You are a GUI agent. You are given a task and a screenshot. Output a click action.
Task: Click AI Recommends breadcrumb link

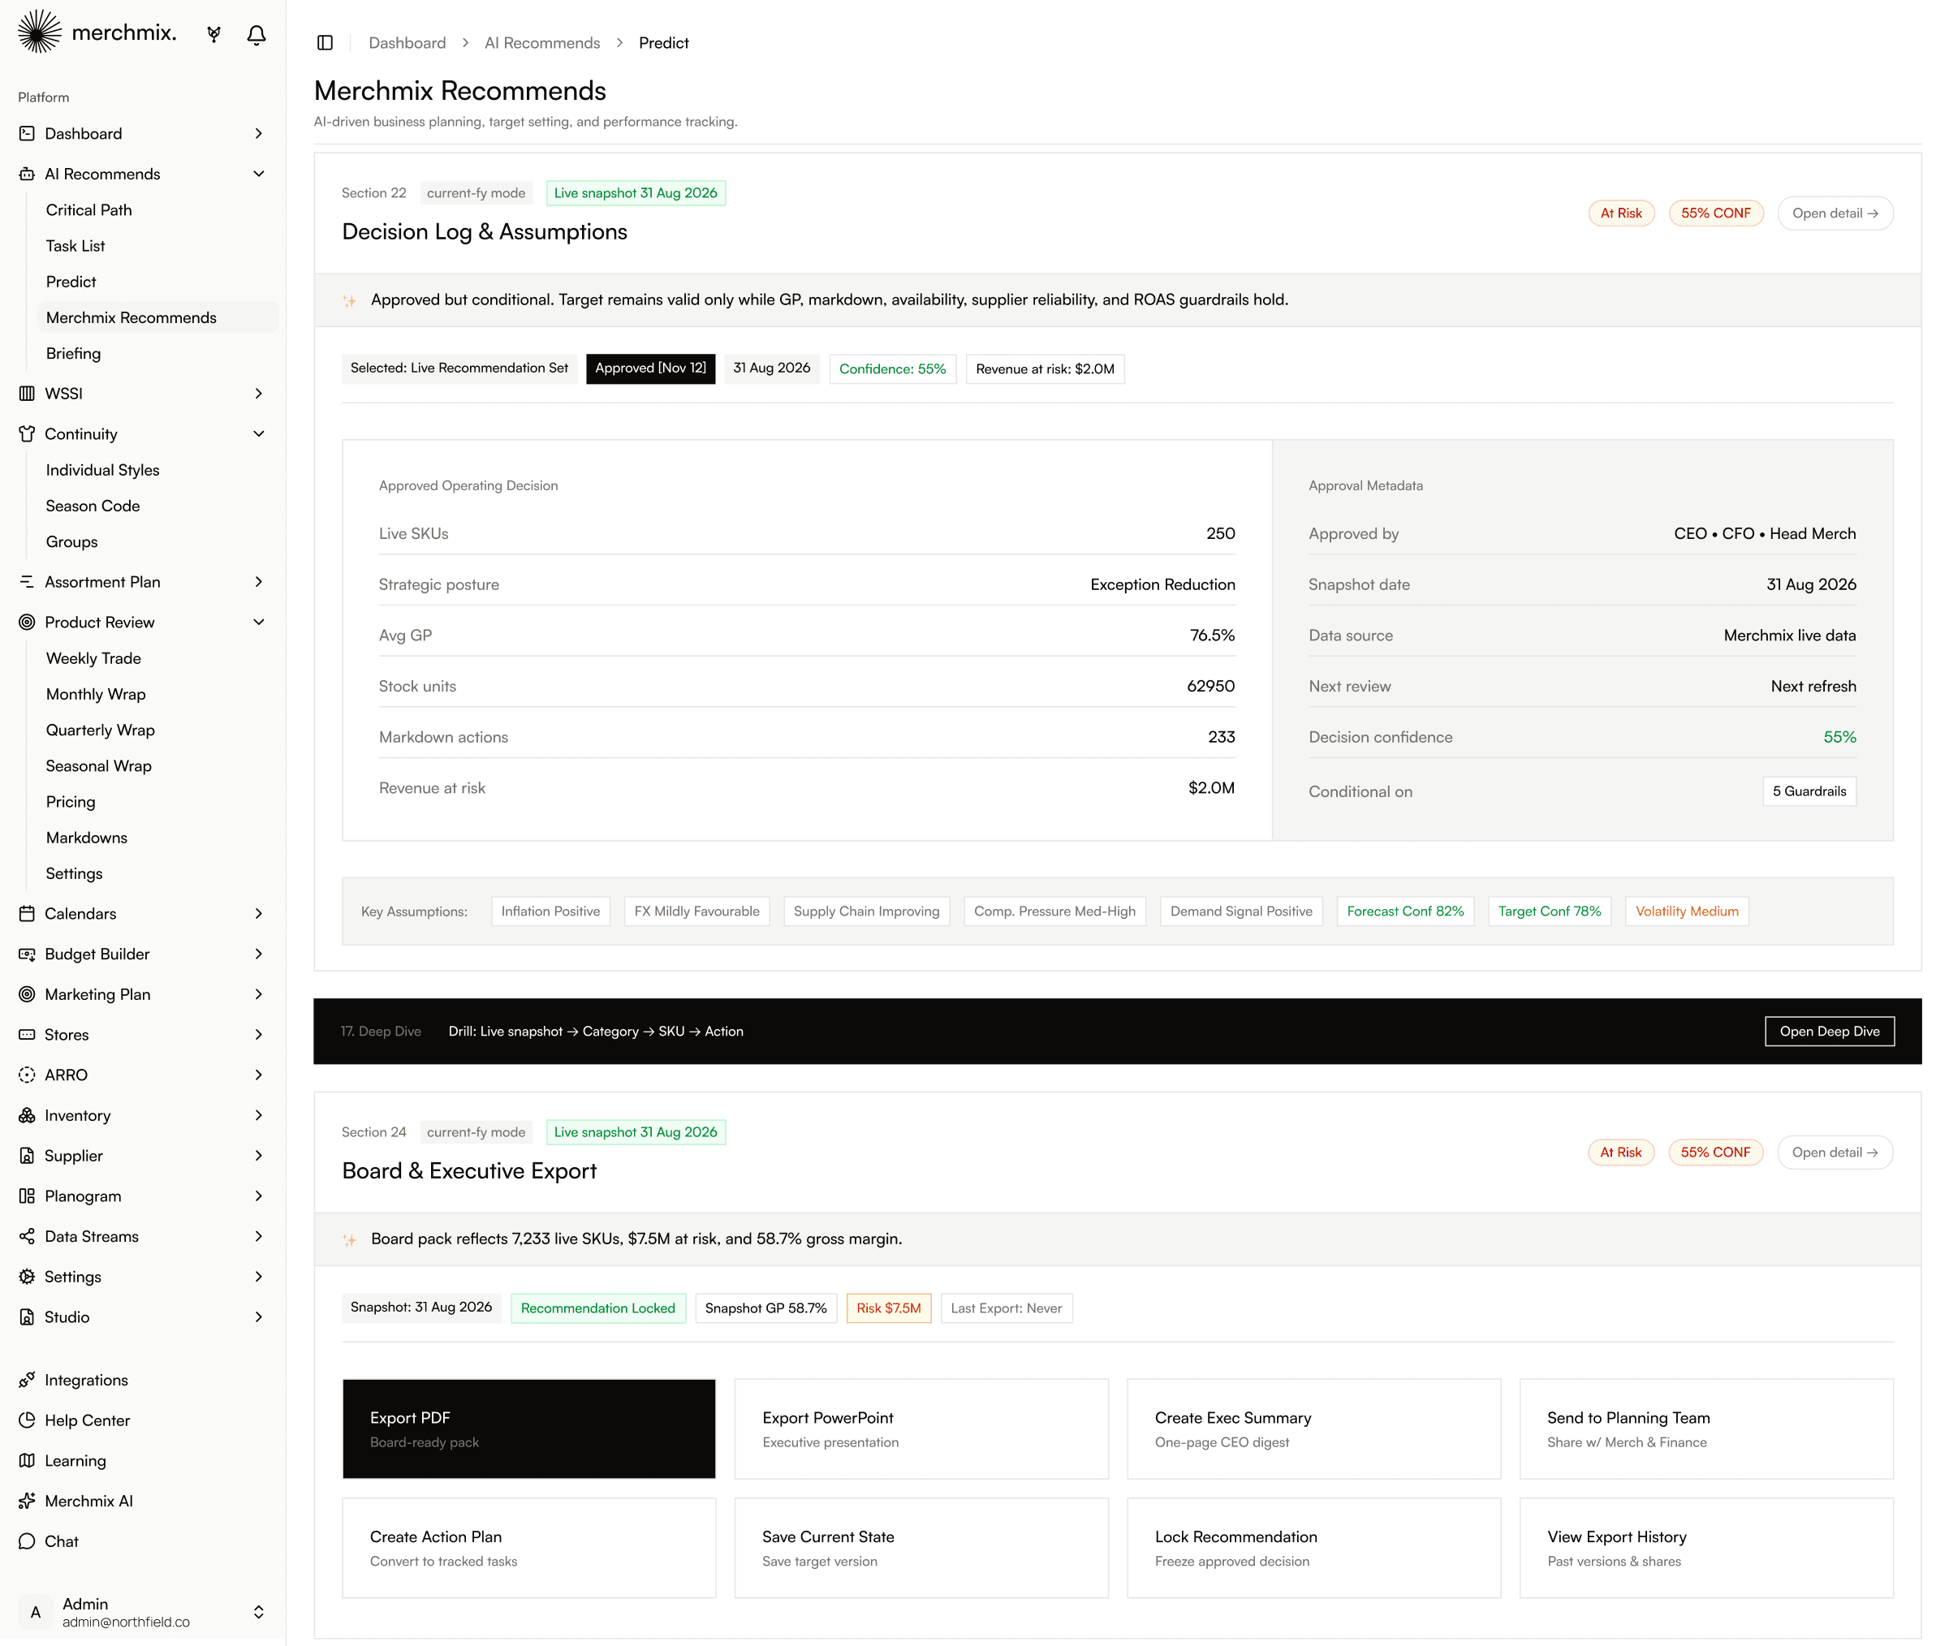pos(542,43)
